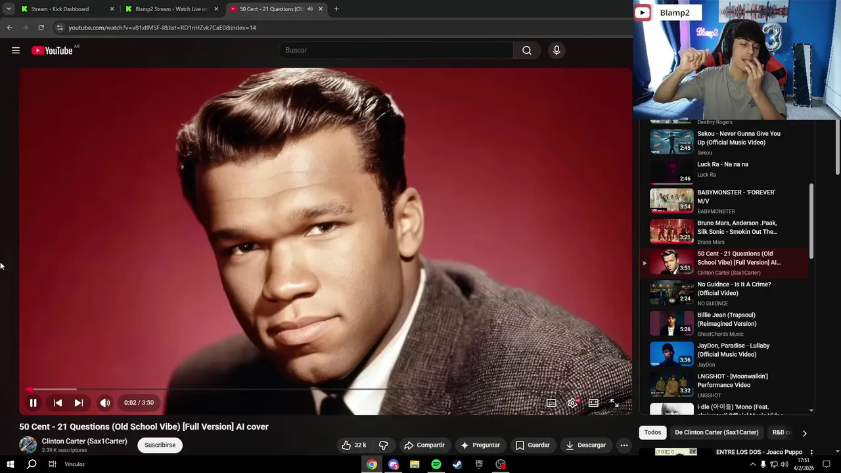Viewport: 841px width, 473px height.
Task: Open Spotify from the taskbar
Action: (436, 464)
